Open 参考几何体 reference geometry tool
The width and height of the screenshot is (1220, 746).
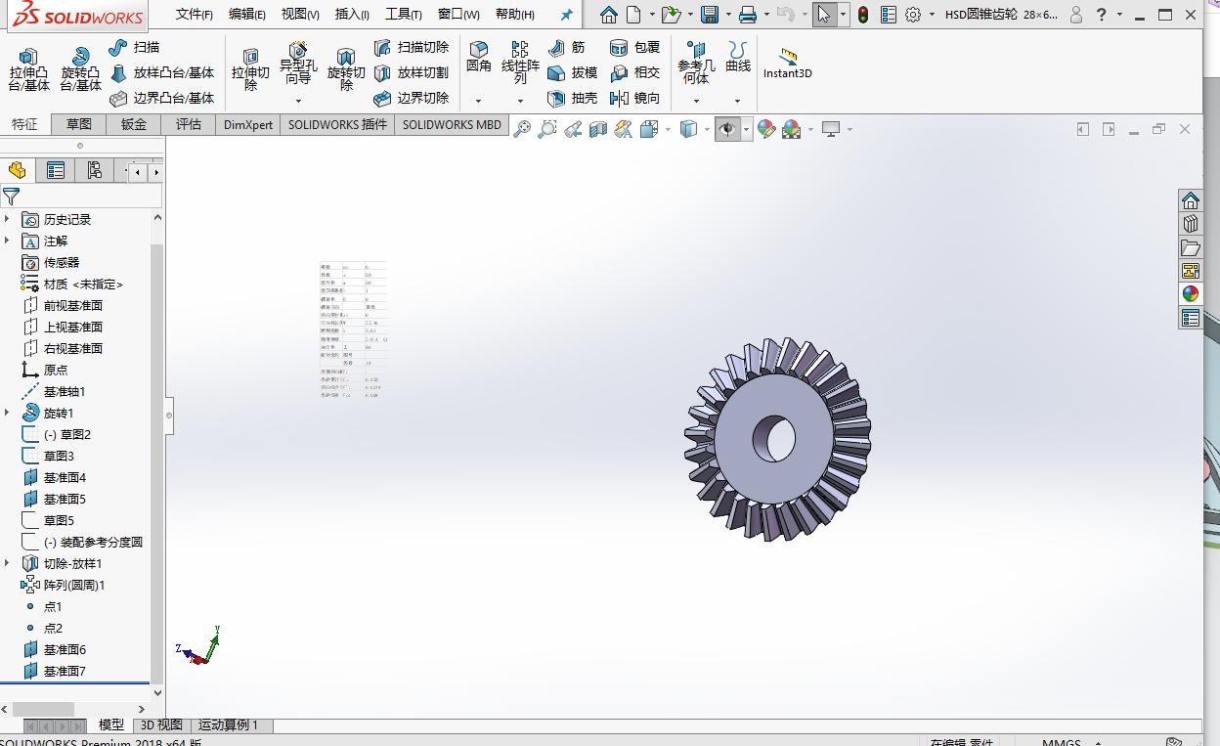[697, 64]
